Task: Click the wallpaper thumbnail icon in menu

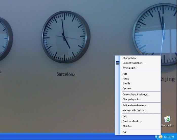Action: tap(118, 63)
